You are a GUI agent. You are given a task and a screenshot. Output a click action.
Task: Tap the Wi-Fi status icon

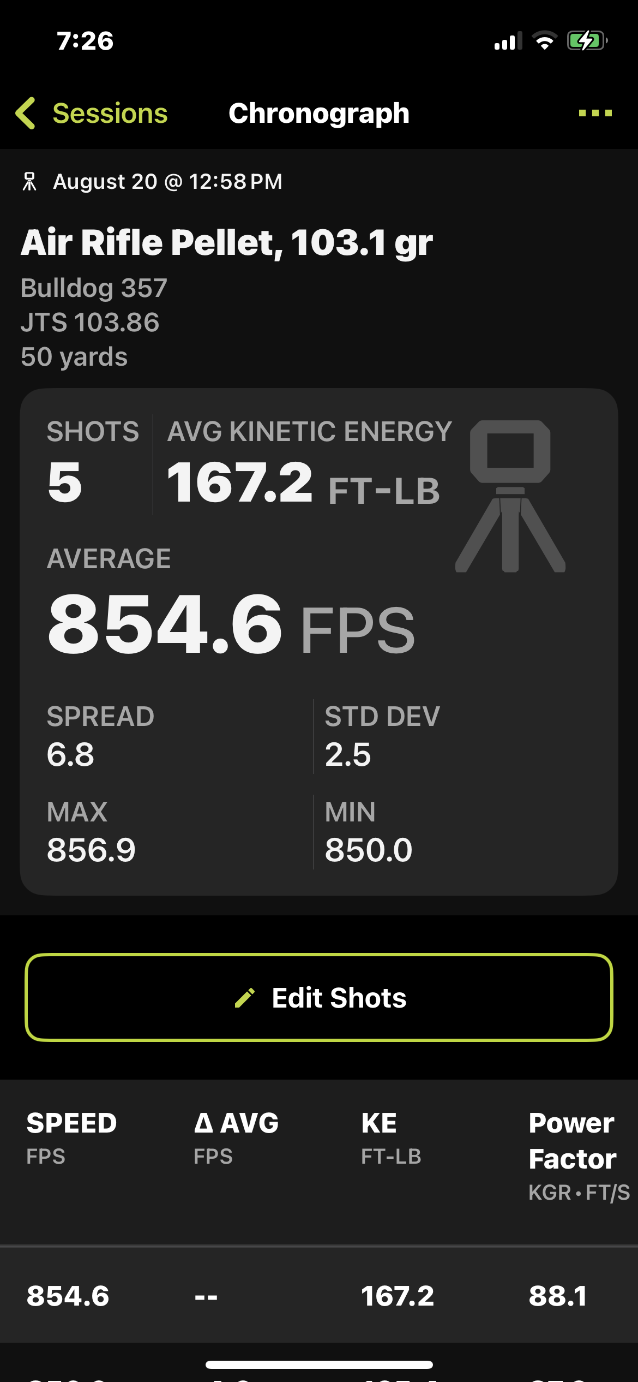(544, 41)
